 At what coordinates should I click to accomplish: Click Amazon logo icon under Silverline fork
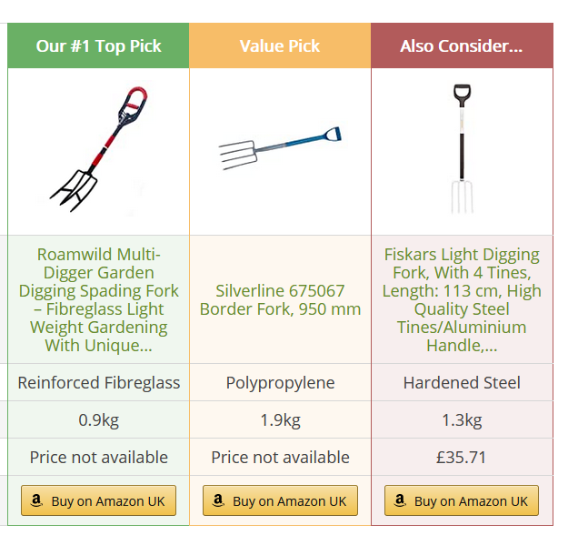pos(219,500)
